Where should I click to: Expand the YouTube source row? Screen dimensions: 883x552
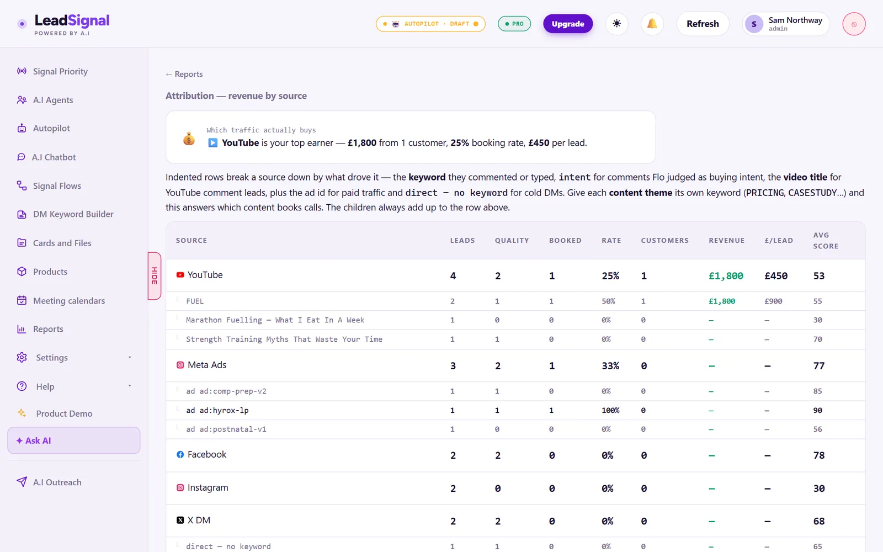click(515, 275)
